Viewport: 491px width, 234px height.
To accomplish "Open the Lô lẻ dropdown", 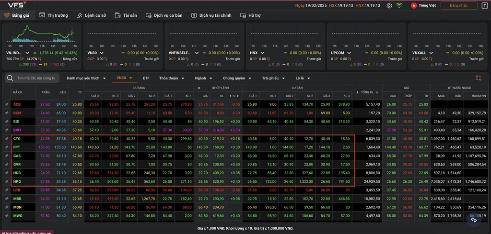I will coord(303,78).
